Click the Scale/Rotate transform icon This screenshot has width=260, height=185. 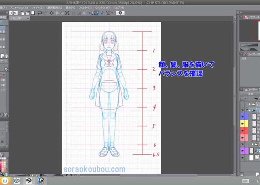[x=67, y=13]
